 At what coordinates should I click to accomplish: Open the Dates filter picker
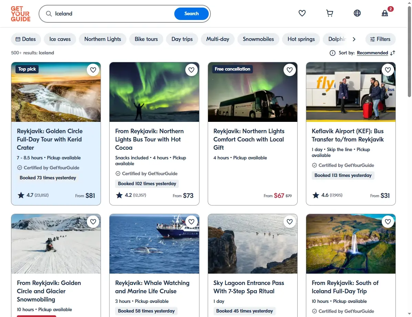tap(26, 39)
